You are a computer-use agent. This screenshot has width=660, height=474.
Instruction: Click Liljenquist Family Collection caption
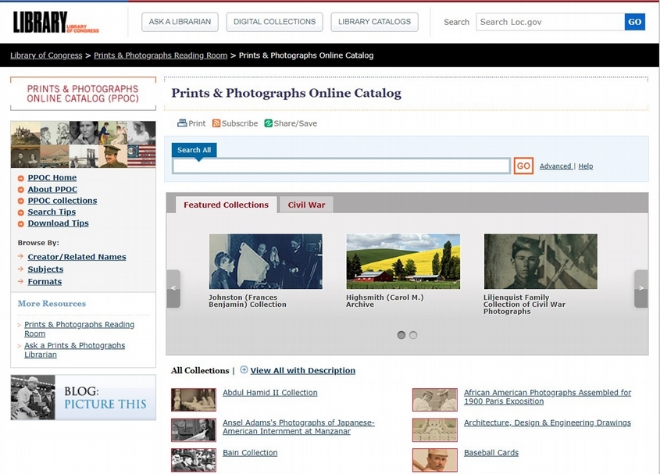pyautogui.click(x=524, y=305)
